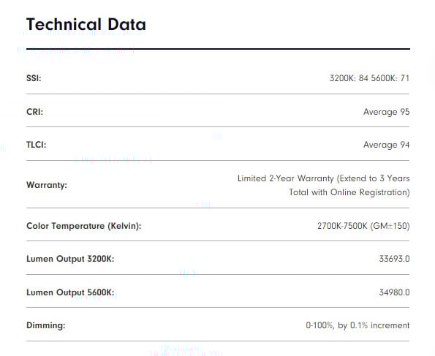The width and height of the screenshot is (435, 356).
Task: Click the thick divider under Technical Data
Action: coord(218,49)
